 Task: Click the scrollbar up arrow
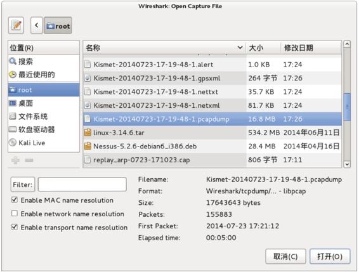click(347, 44)
